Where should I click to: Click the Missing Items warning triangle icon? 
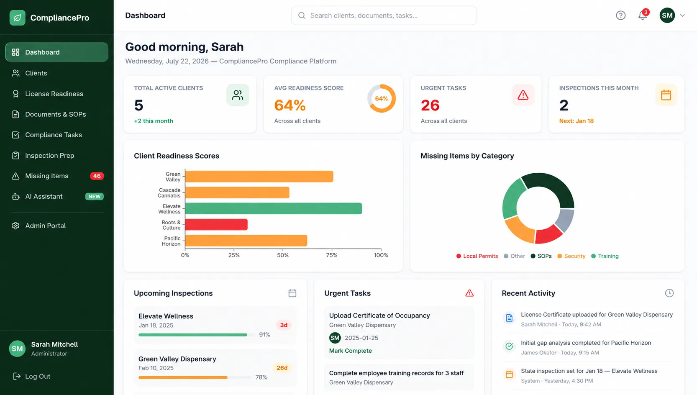pos(15,176)
